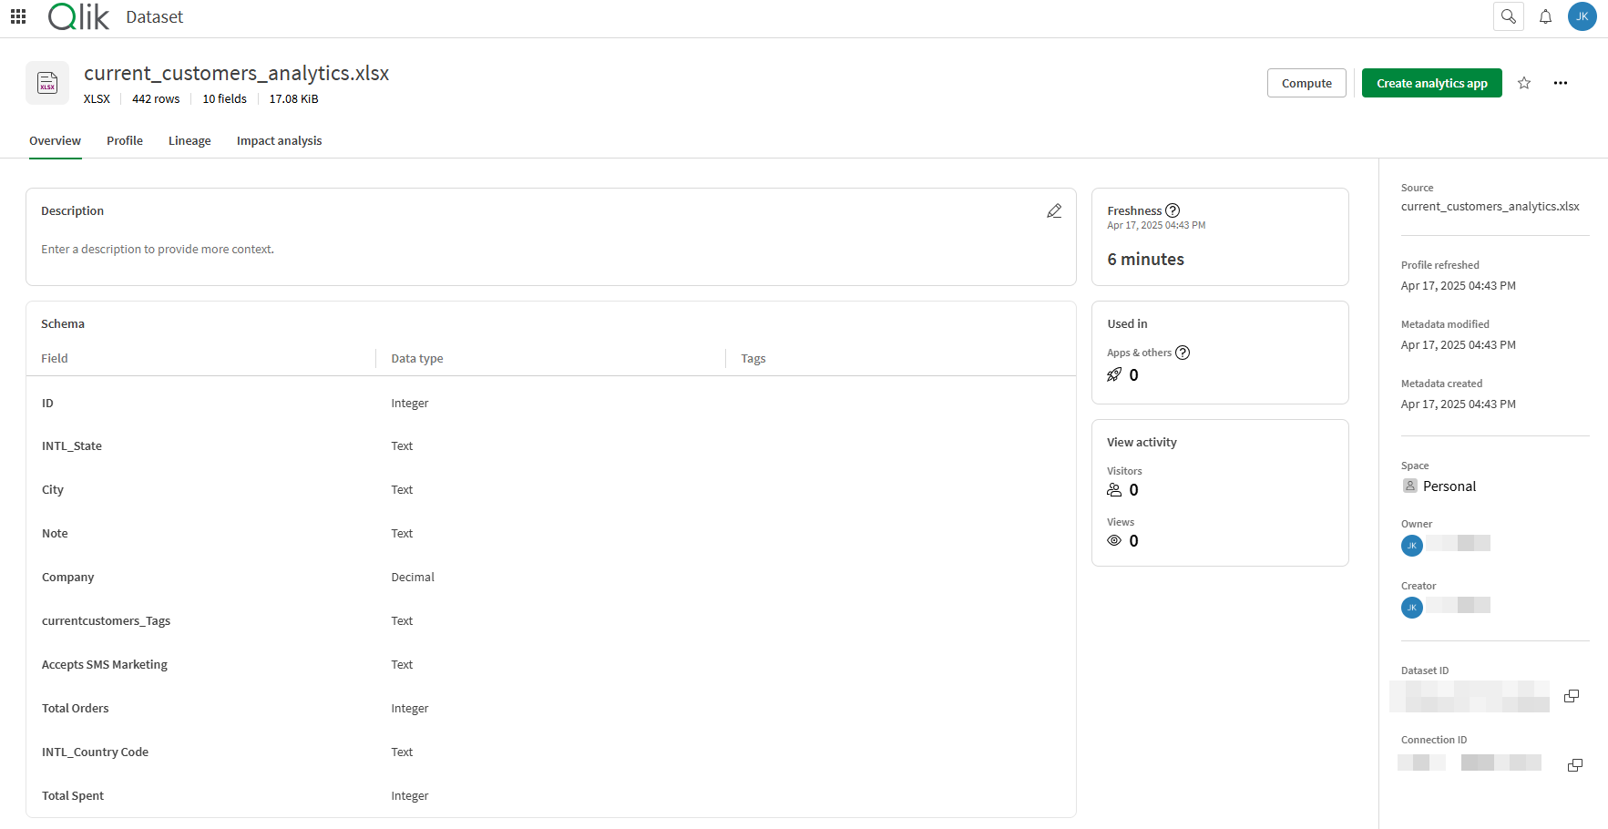The height and width of the screenshot is (829, 1608).
Task: Click the Apps & others help icon
Action: (1183, 353)
